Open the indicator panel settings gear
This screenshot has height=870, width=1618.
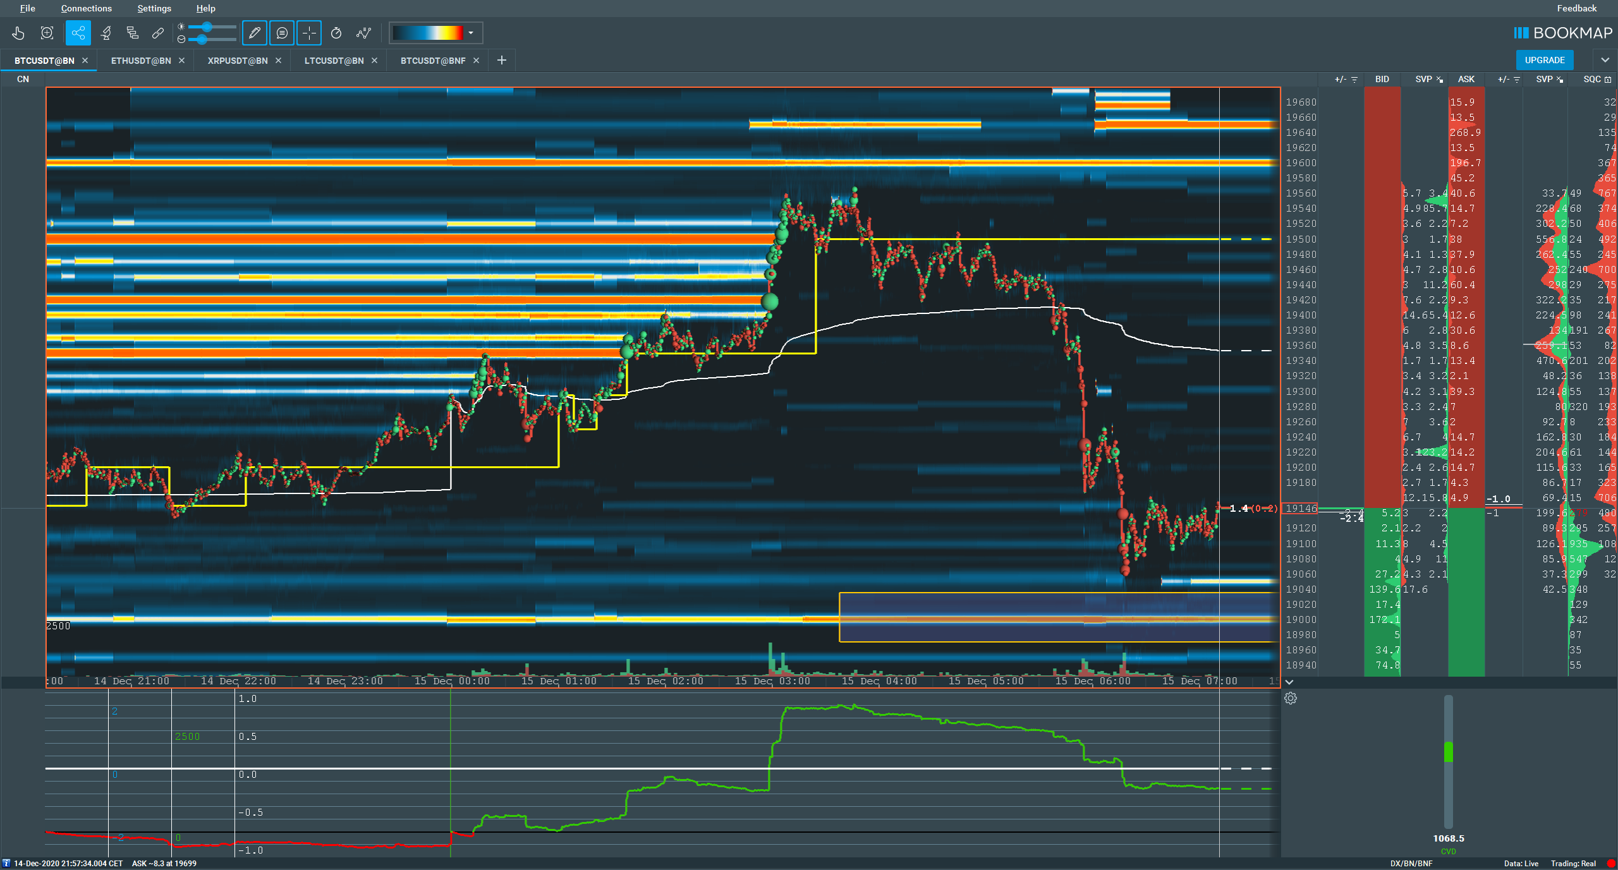(x=1291, y=698)
